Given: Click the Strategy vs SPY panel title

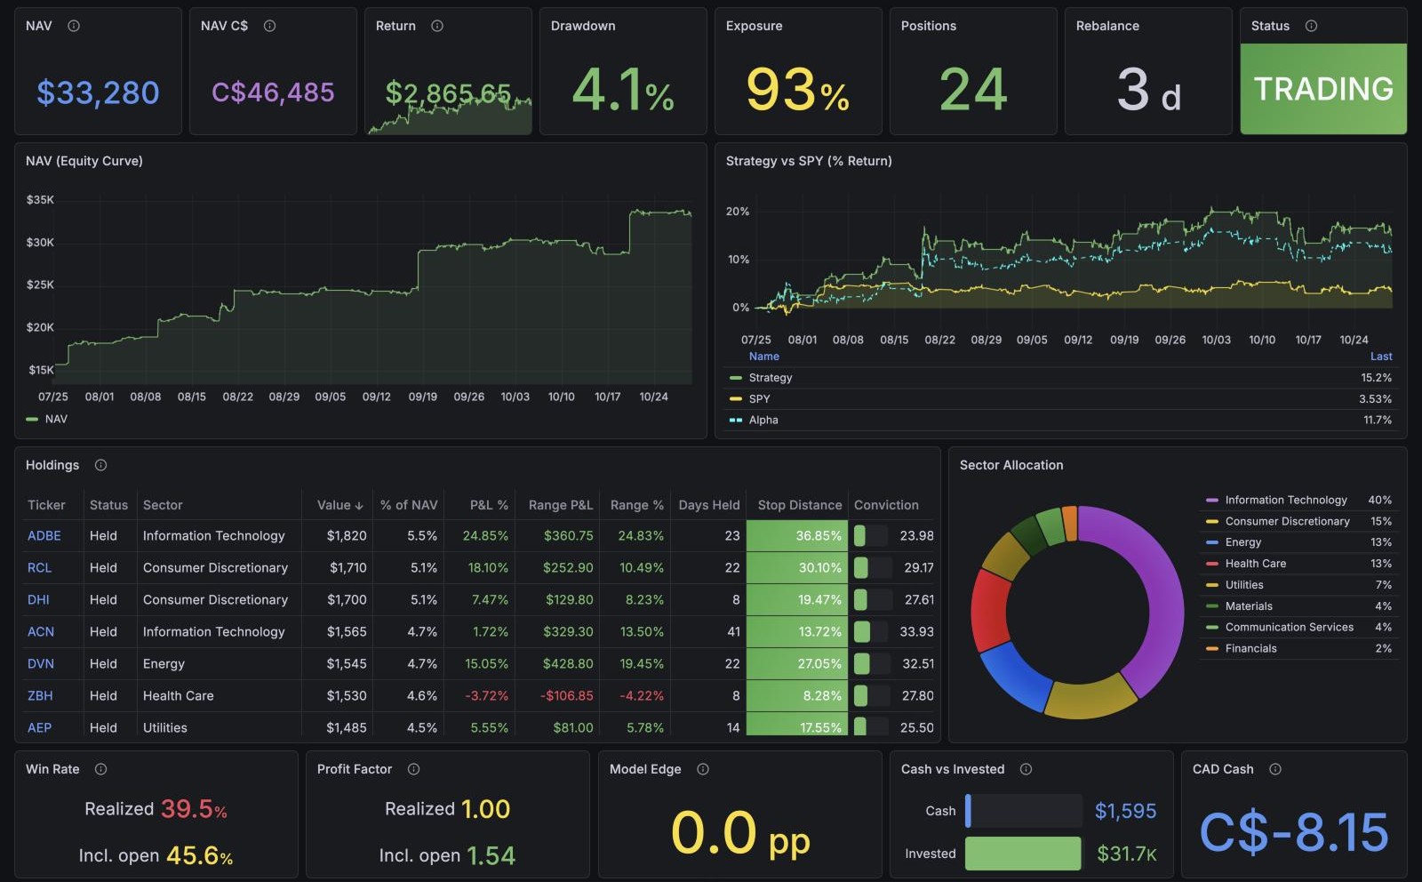Looking at the screenshot, I should pyautogui.click(x=809, y=161).
